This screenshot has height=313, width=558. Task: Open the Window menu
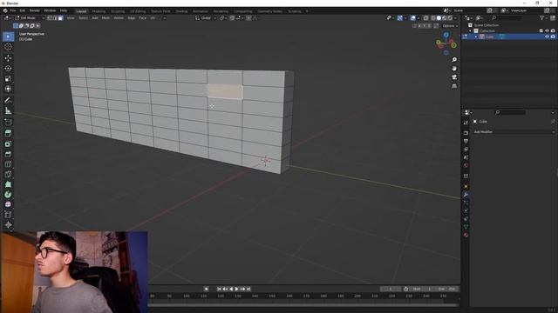[50, 10]
